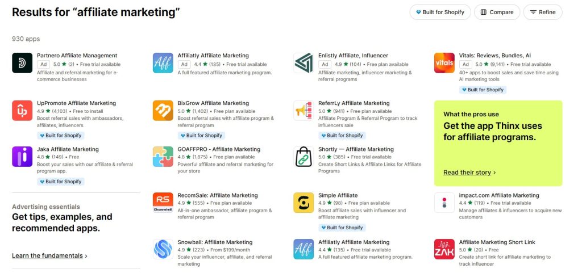Open the Refine filter options
The image size is (582, 273).
coord(543,12)
